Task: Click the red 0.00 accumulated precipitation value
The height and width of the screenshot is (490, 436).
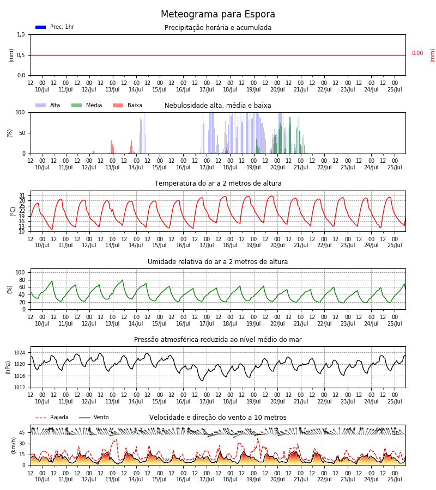Action: [417, 53]
